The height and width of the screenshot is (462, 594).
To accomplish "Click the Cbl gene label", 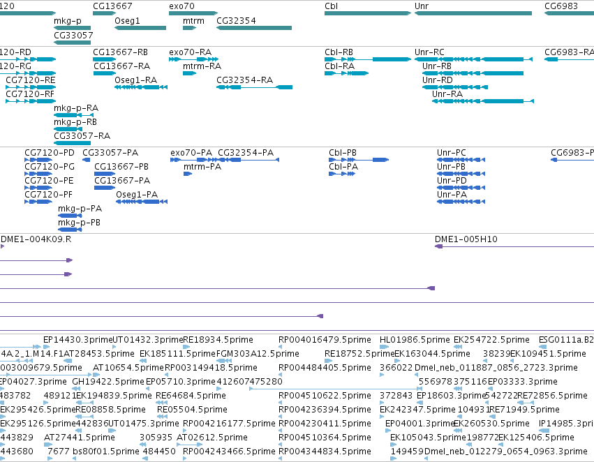I will 331,6.
